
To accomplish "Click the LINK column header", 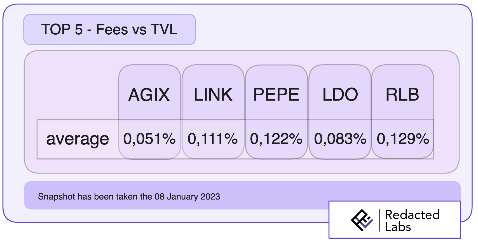I will [213, 94].
